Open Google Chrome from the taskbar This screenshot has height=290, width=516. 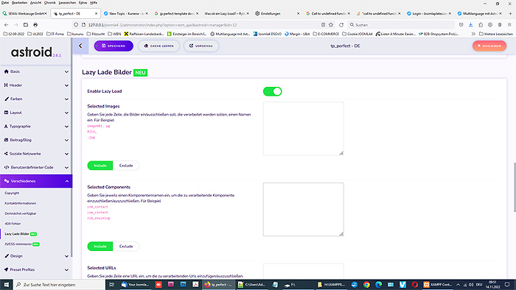click(x=366, y=284)
